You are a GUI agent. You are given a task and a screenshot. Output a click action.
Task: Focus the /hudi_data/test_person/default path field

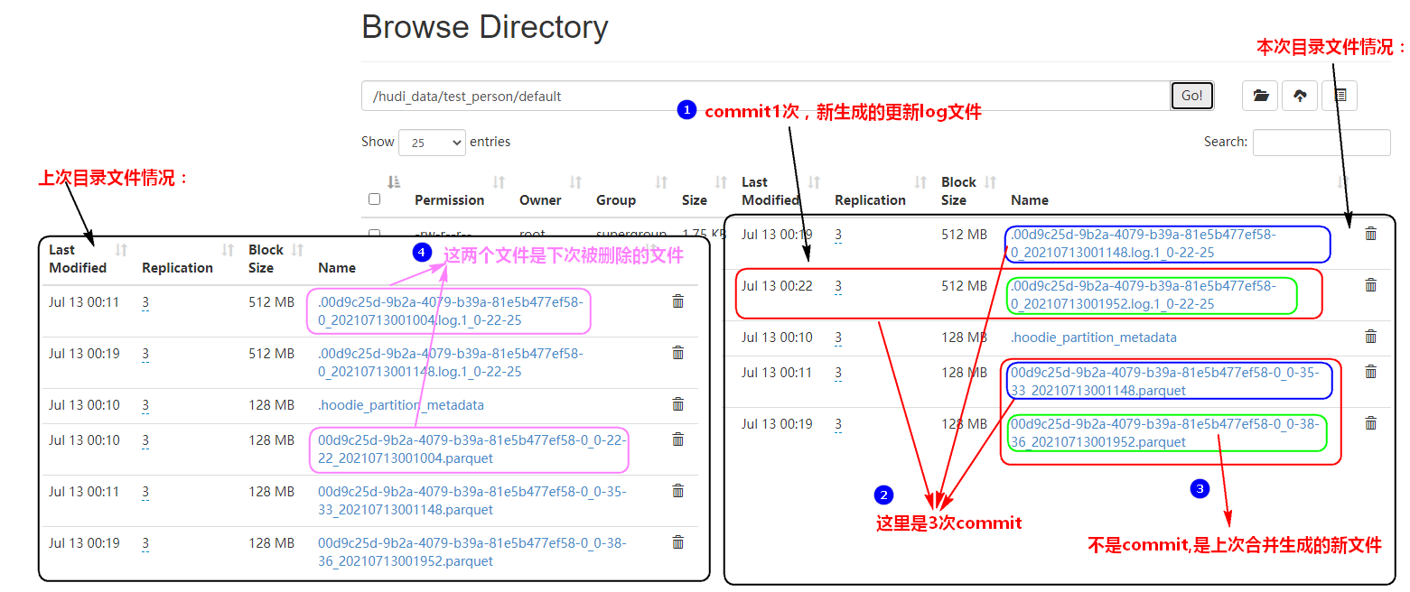click(x=766, y=96)
